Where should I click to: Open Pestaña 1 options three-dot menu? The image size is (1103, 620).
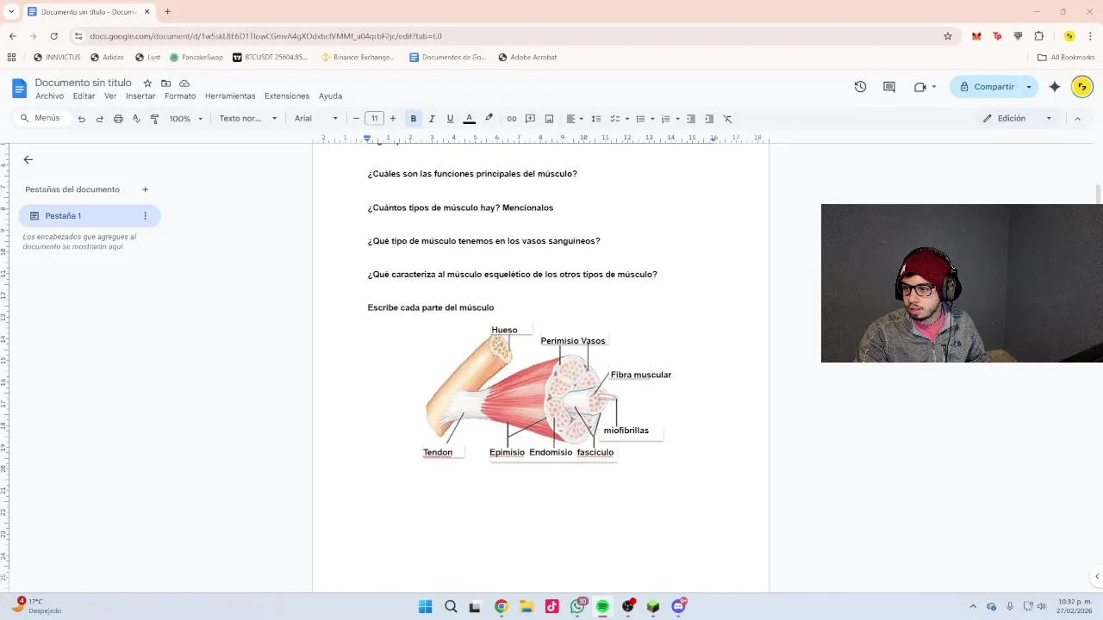(145, 216)
